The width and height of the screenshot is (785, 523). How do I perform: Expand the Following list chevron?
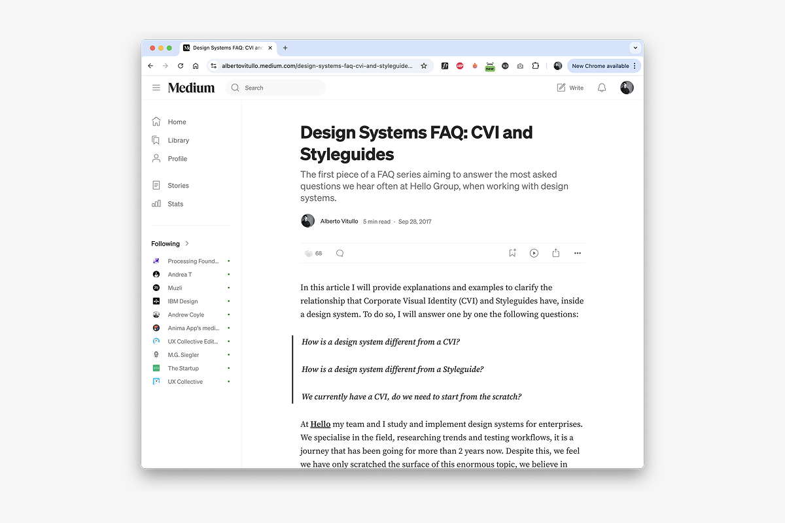point(187,243)
